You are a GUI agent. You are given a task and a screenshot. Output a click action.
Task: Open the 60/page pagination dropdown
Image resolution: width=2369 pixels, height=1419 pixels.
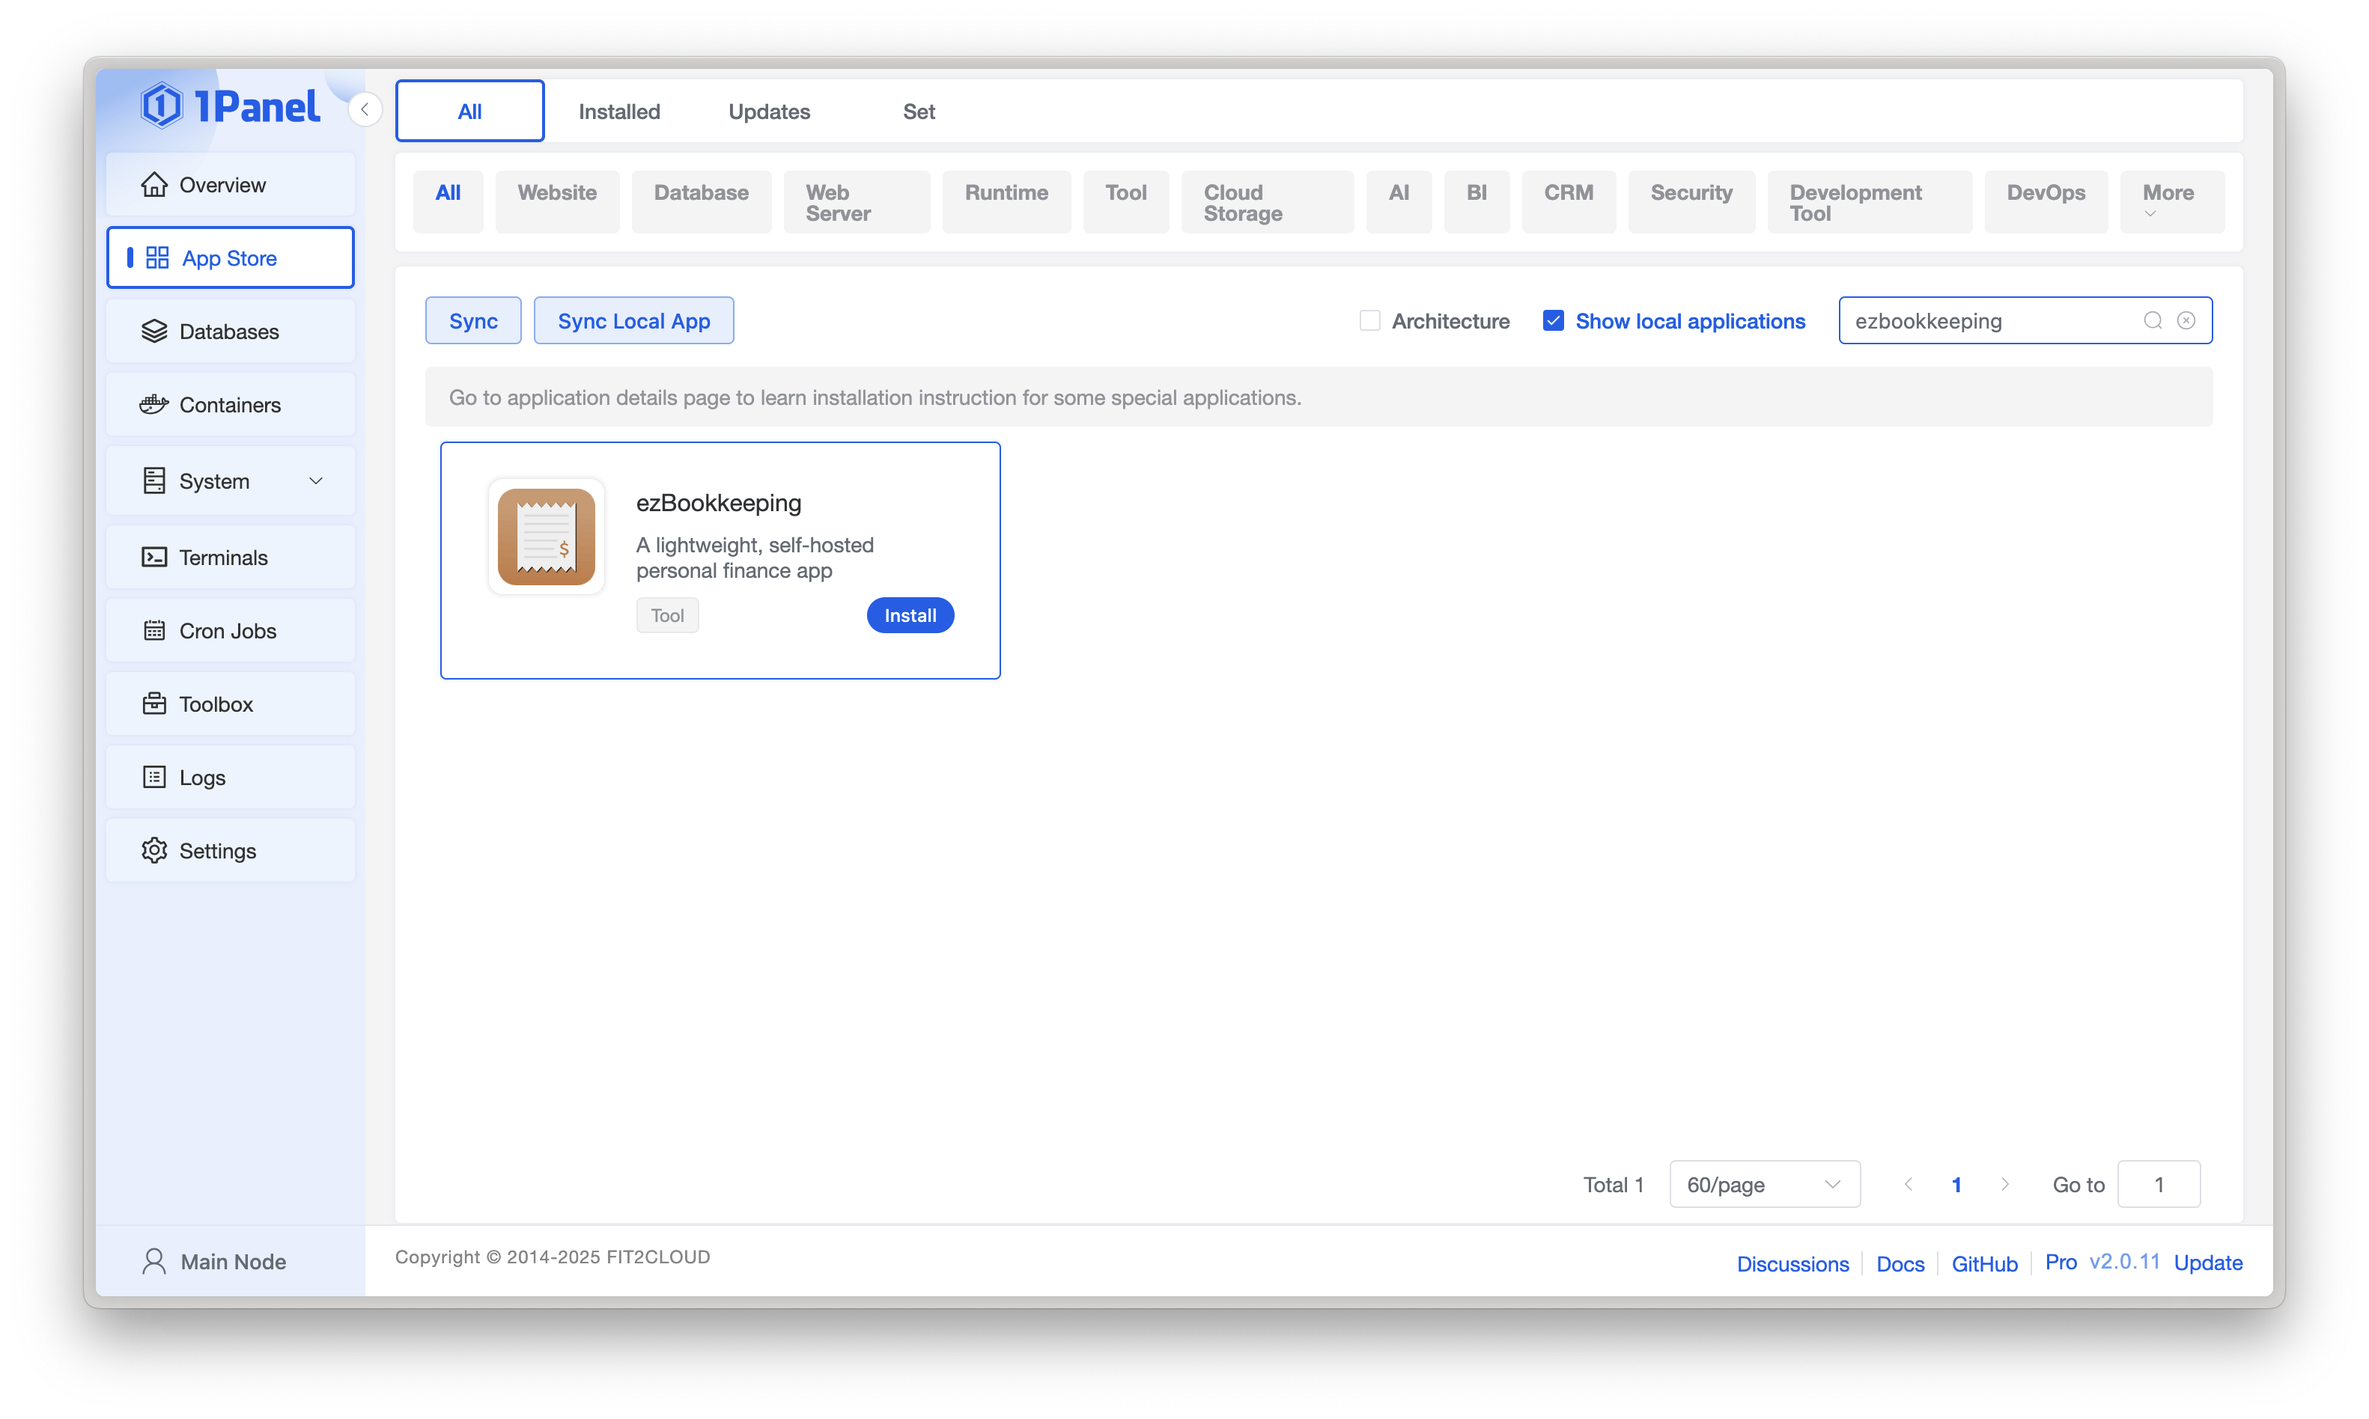1763,1184
